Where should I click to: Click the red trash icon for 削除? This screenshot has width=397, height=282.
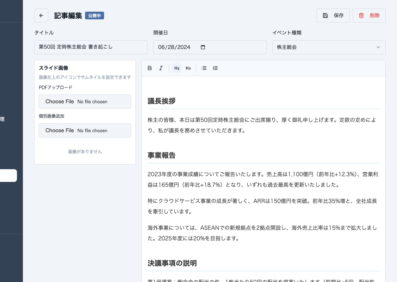(361, 15)
